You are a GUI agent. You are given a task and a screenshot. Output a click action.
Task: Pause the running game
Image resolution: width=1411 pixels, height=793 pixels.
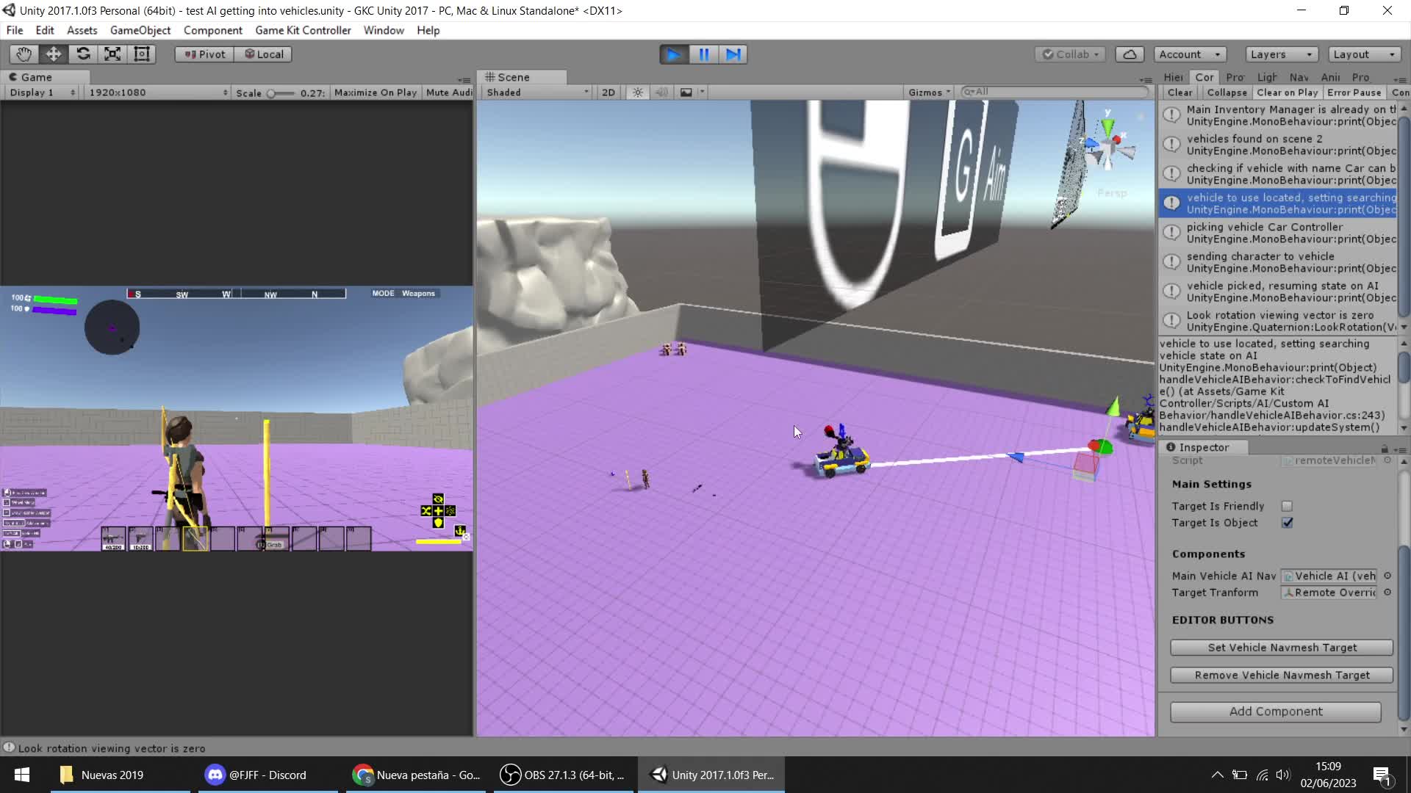point(703,54)
